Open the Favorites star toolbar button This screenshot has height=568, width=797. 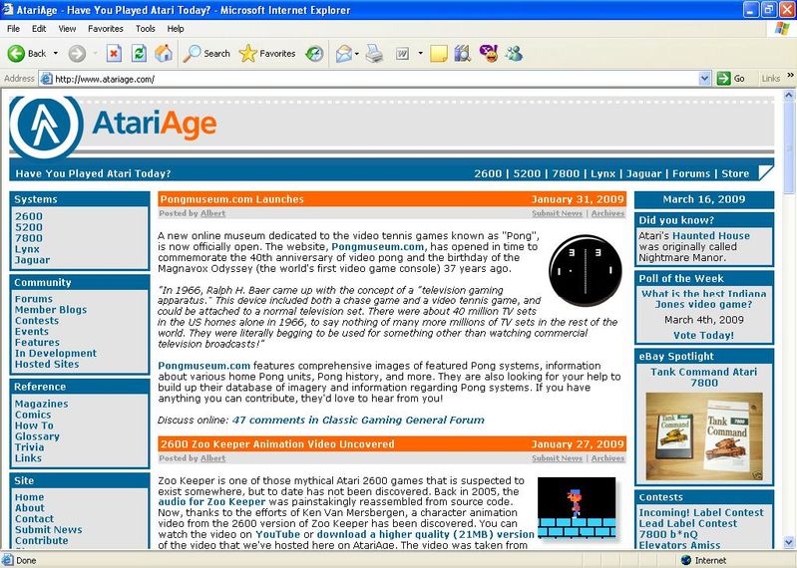coord(267,53)
